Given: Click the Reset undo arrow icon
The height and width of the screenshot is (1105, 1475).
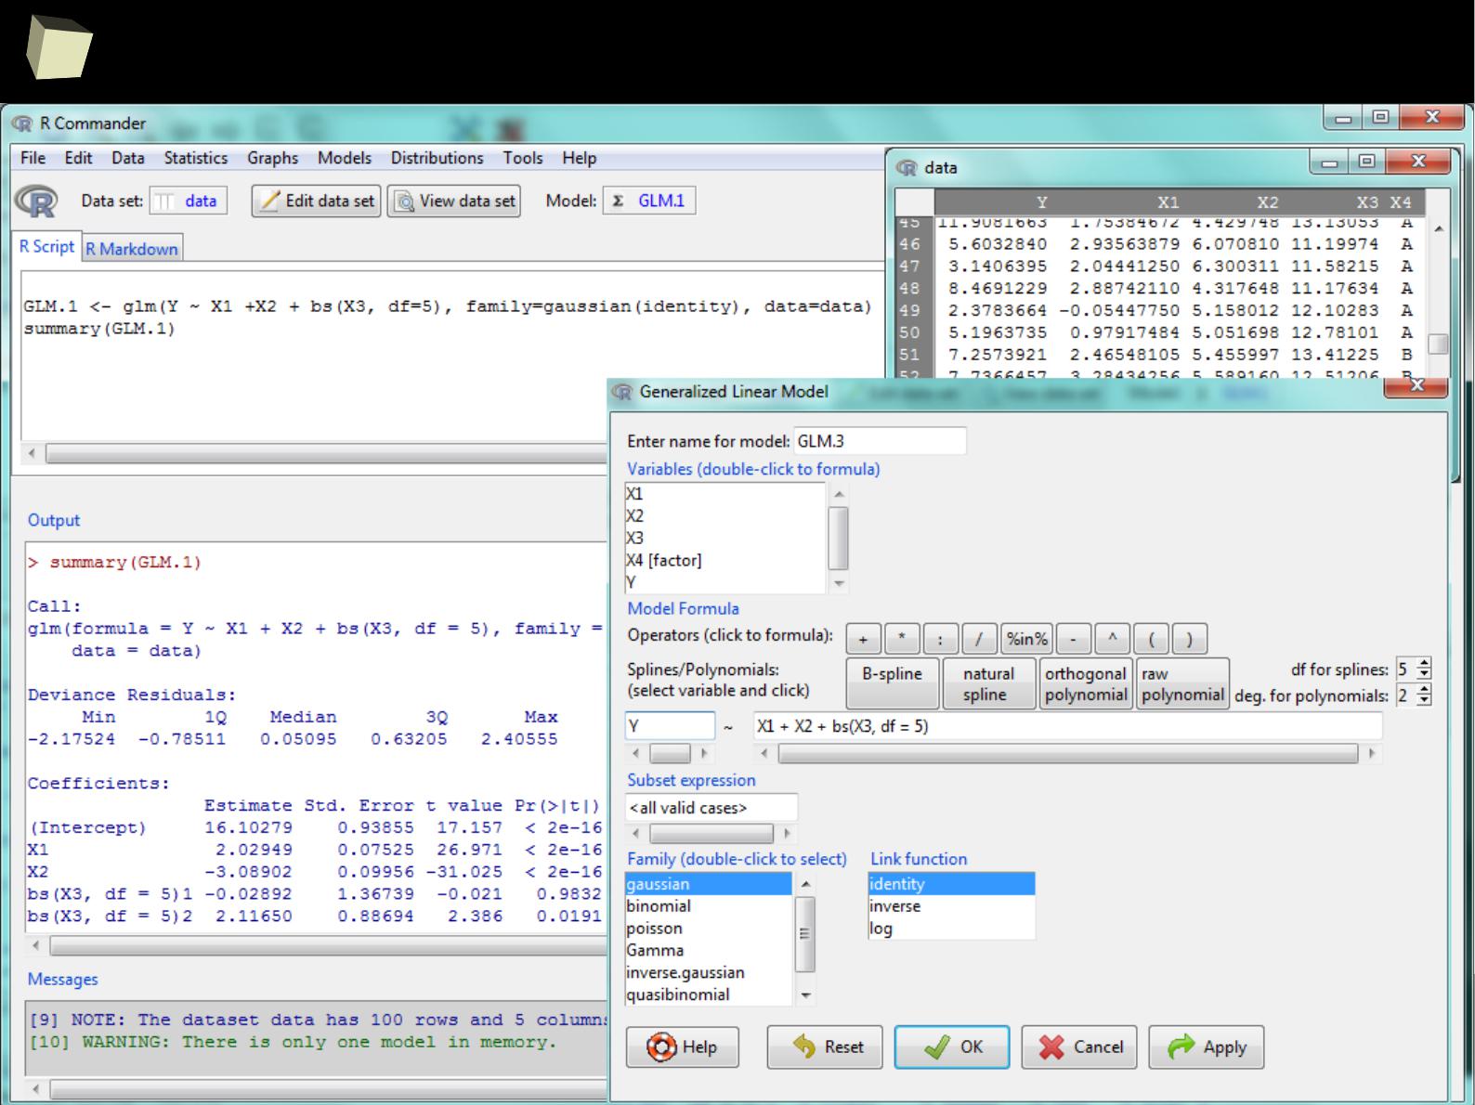Looking at the screenshot, I should point(804,1046).
